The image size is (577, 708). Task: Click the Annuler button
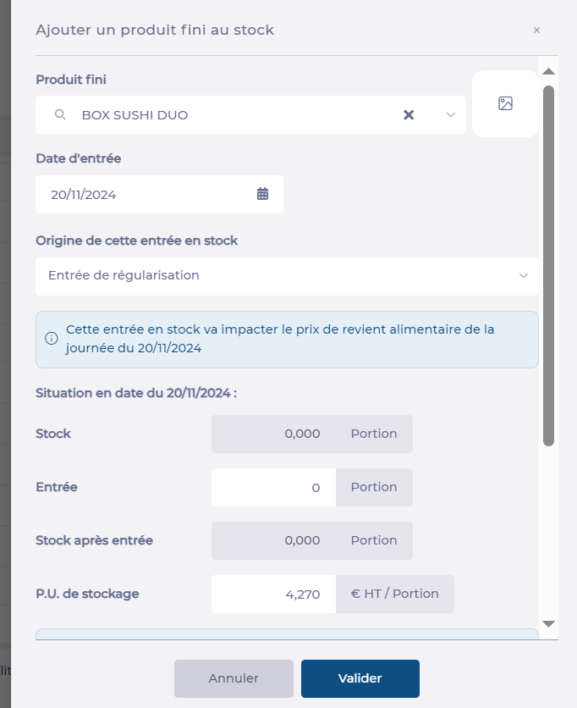[234, 678]
